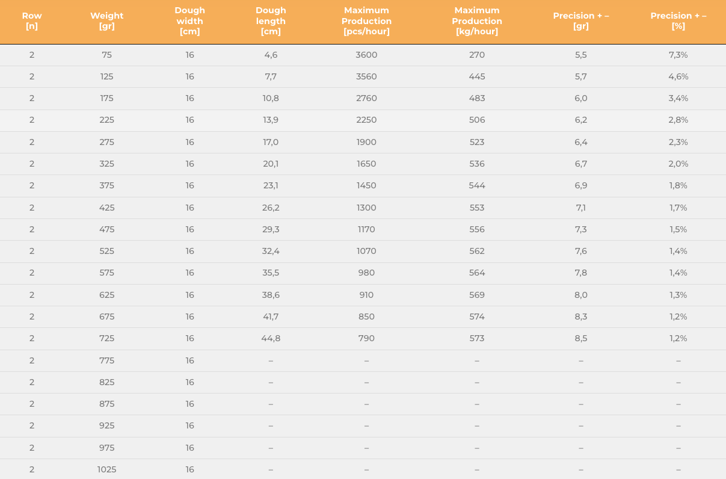
Task: Select the Dough width [cm] header
Action: tap(190, 21)
